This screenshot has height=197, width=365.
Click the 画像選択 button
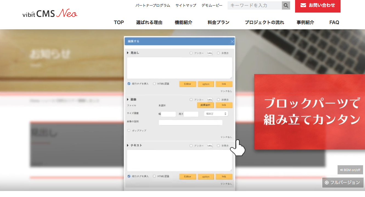(x=205, y=105)
